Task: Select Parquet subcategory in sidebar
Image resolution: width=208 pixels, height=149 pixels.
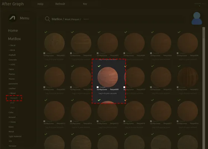Action: point(14,98)
